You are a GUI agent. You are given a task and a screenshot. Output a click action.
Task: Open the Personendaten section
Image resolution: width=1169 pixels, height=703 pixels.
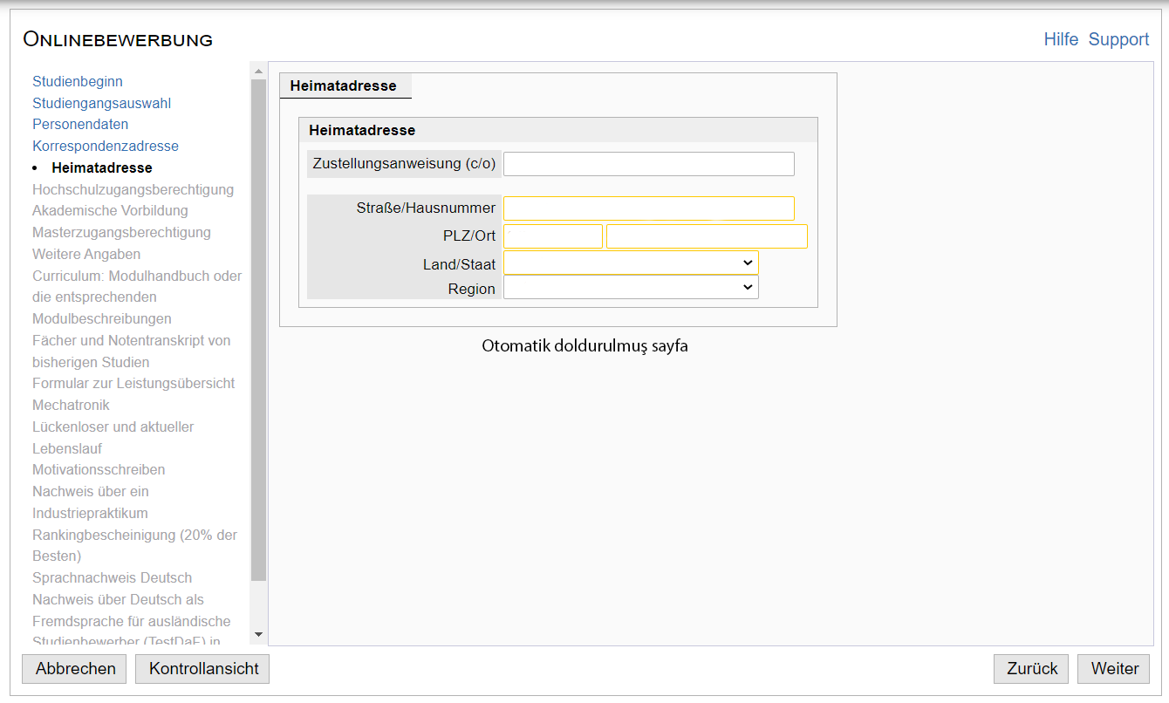coord(80,124)
